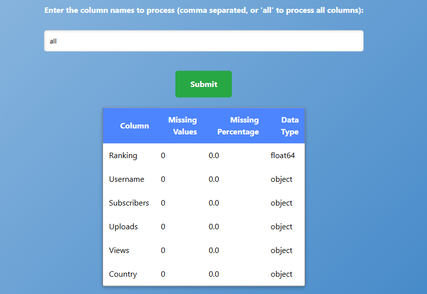Click missing percentage 0.0 in Ranking row

pos(214,156)
